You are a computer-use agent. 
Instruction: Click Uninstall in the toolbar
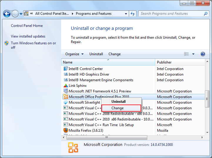pyautogui.click(x=96, y=54)
